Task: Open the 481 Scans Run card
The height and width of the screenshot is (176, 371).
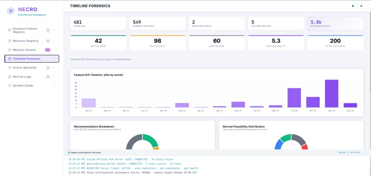Action: (98, 23)
